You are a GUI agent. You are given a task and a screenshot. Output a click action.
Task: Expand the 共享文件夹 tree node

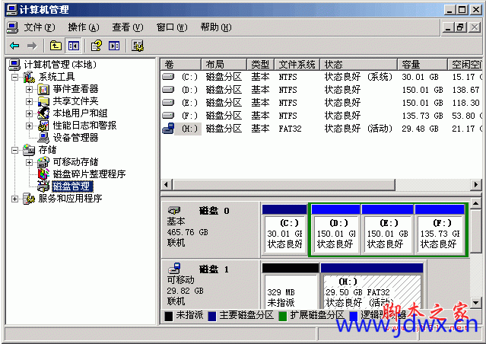(29, 101)
